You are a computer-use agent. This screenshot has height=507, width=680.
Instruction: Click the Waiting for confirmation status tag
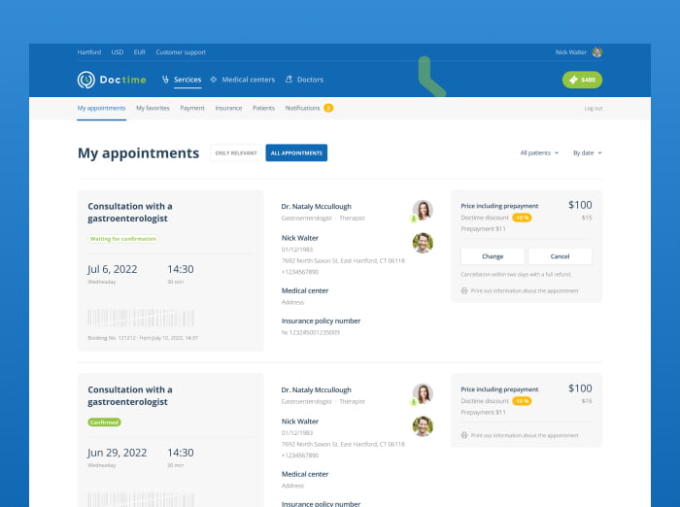tap(123, 239)
